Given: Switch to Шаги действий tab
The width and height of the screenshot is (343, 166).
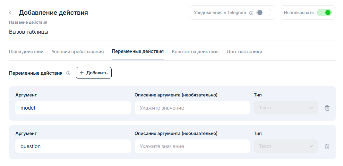Looking at the screenshot, I should click(x=26, y=52).
